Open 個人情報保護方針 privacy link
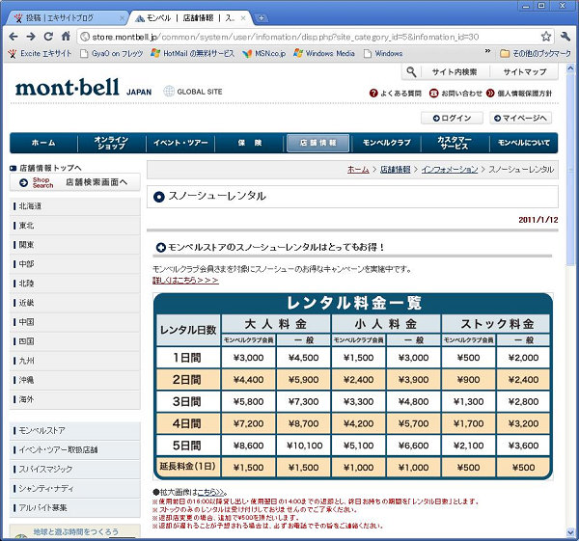This screenshot has width=579, height=541. click(519, 94)
